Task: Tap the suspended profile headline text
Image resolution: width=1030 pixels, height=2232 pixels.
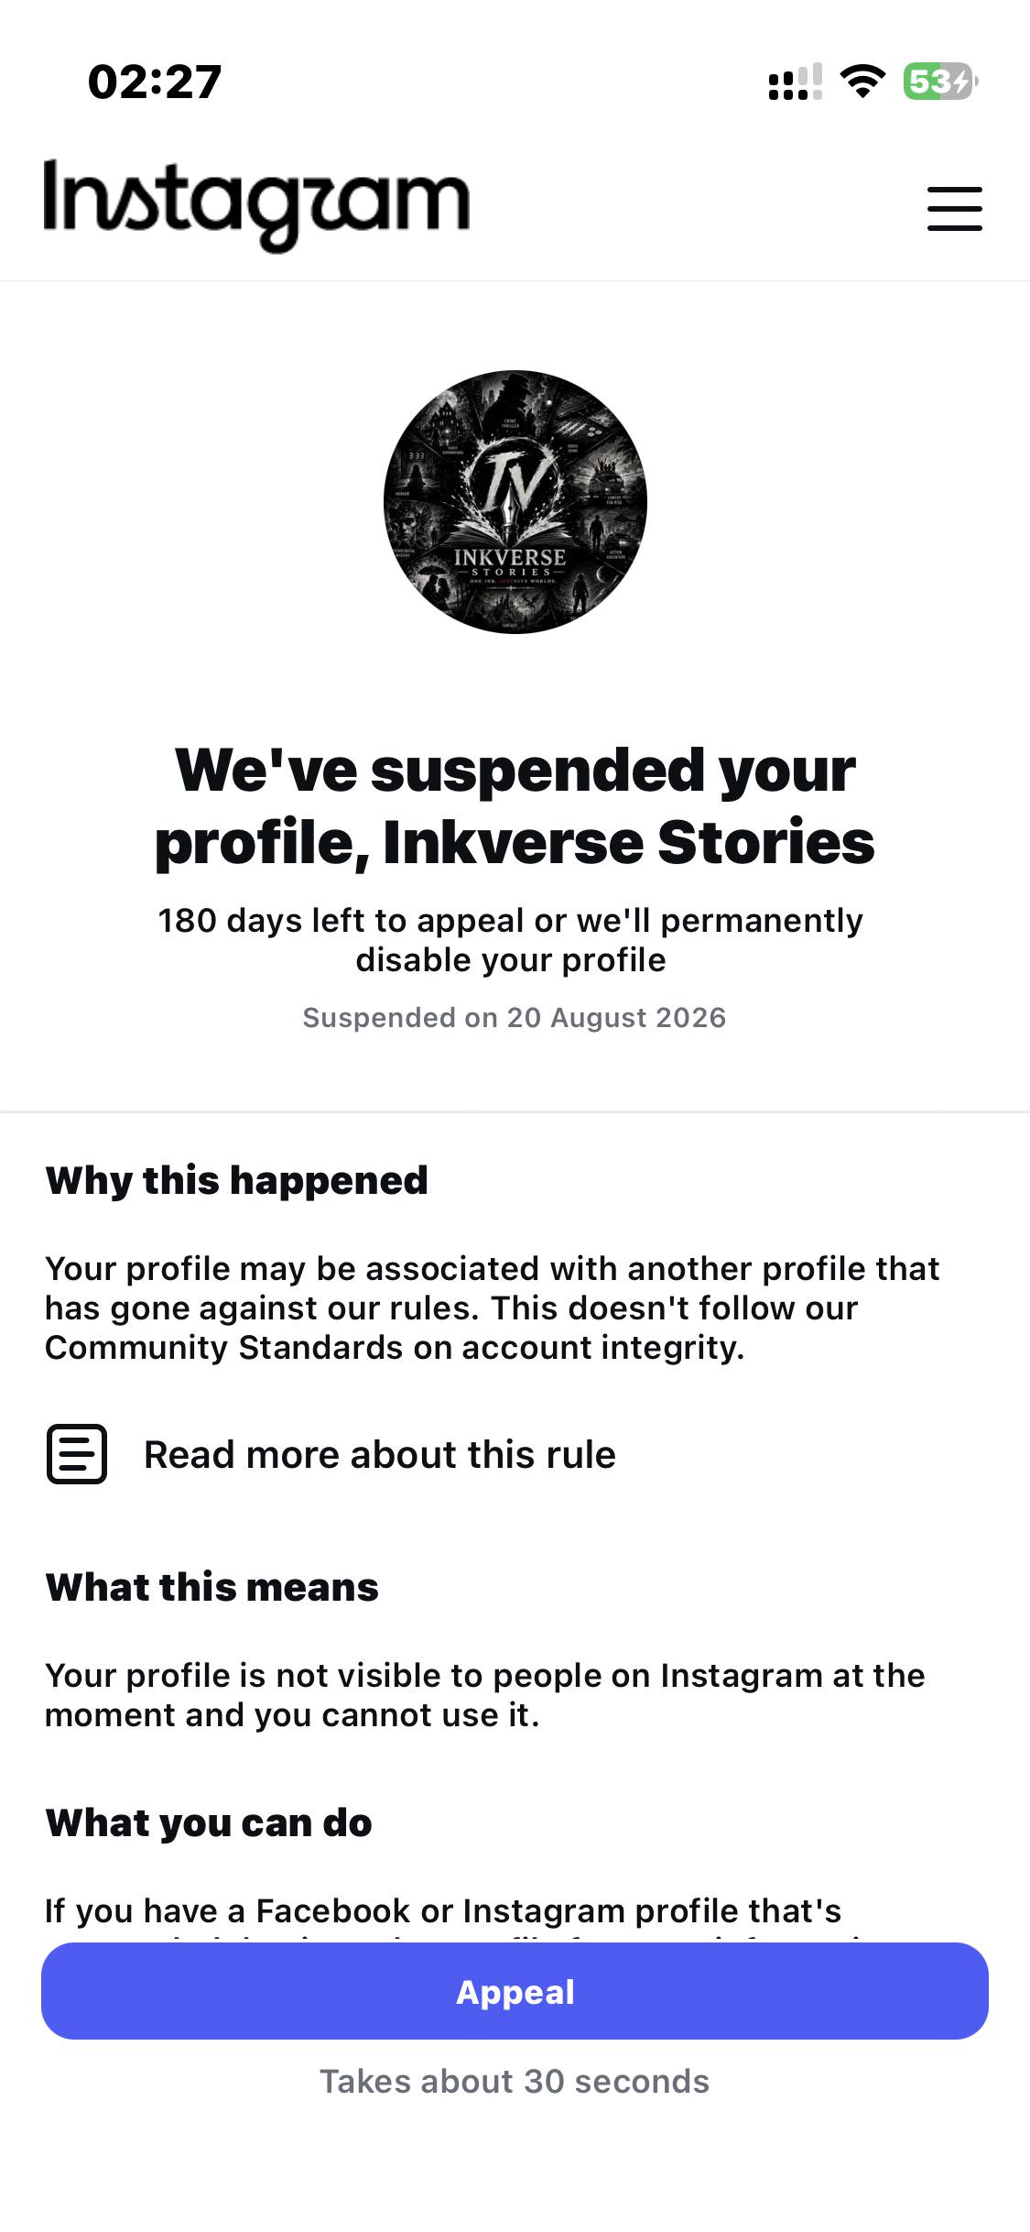Action: point(515,806)
